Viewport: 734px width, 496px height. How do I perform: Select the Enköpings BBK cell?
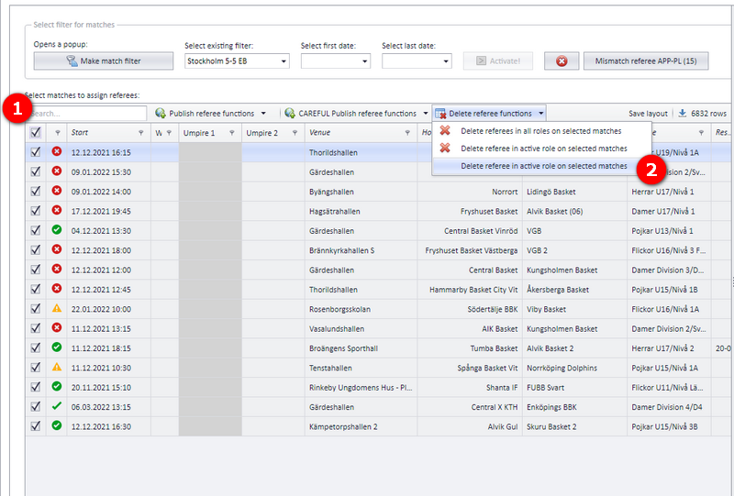point(574,407)
